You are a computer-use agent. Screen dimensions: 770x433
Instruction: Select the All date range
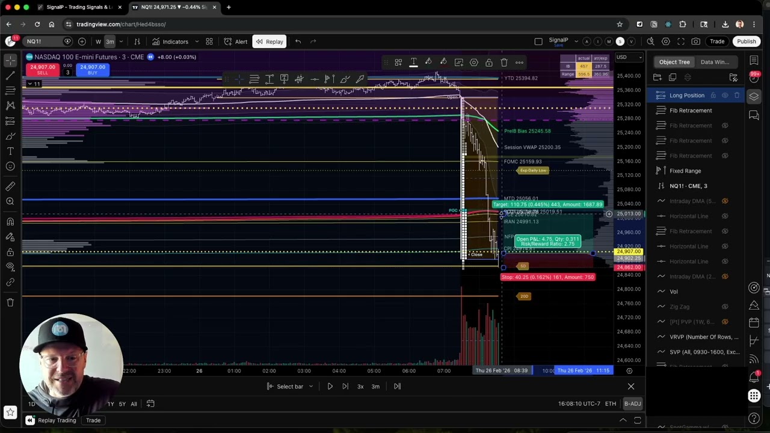134,404
